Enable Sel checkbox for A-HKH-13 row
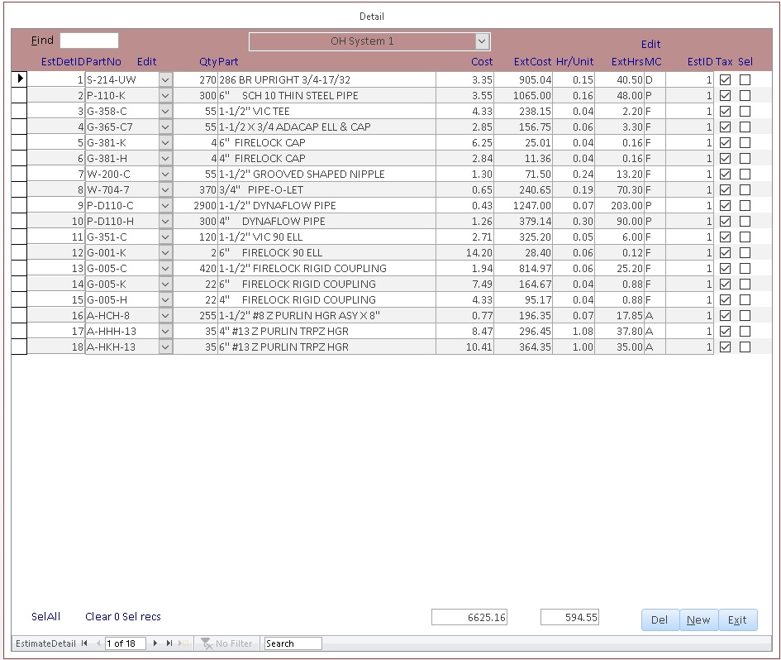Screen dimensions: 781x660 pos(745,347)
